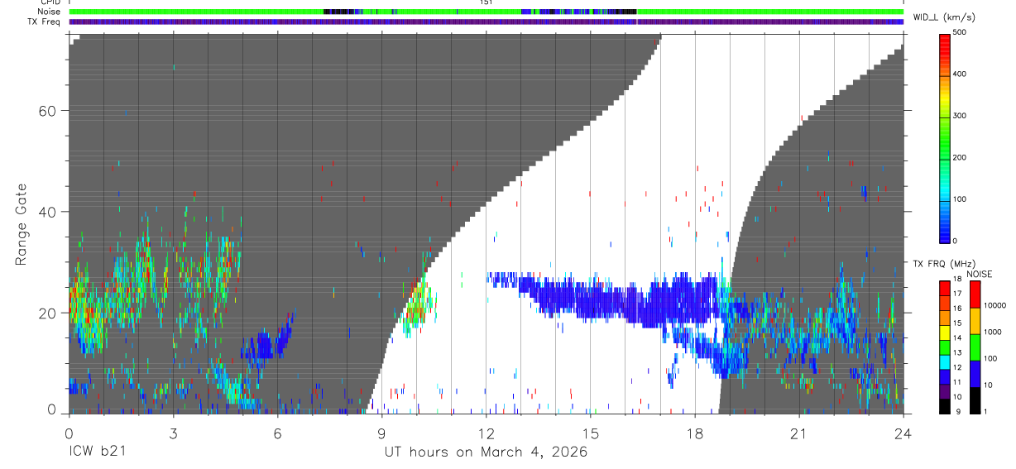Click the 9 UT hour tick label
This screenshot has width=1016, height=469.
coord(381,433)
